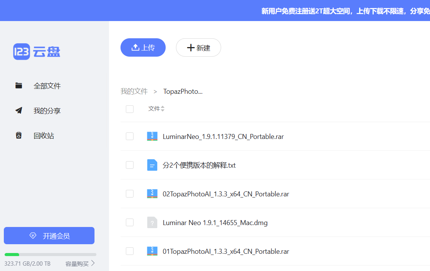This screenshot has width=430, height=271.
Task: Sort files using the 文件 column arrows
Action: [x=163, y=109]
